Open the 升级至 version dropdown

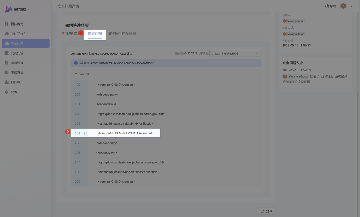click(235, 53)
